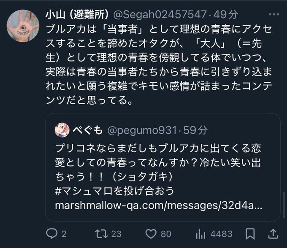
Task: Click the quoted author name ぺぐも
Action: tap(88, 130)
